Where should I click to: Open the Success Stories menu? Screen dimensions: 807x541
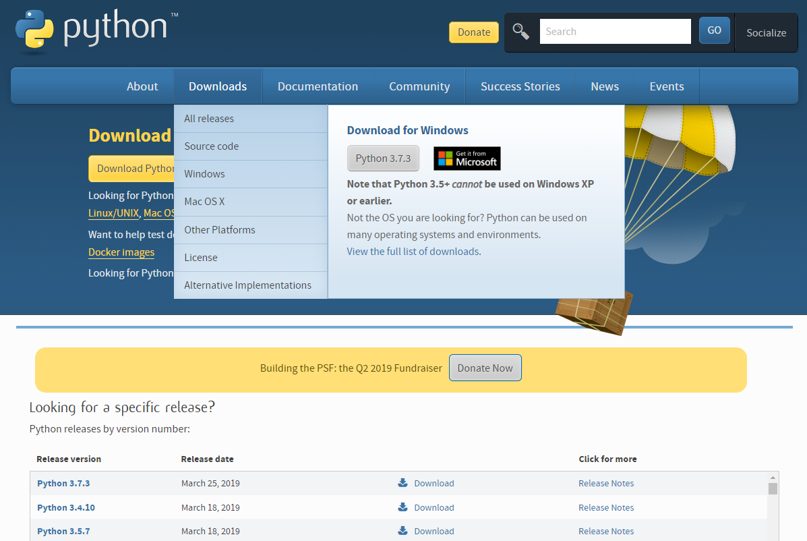[520, 86]
